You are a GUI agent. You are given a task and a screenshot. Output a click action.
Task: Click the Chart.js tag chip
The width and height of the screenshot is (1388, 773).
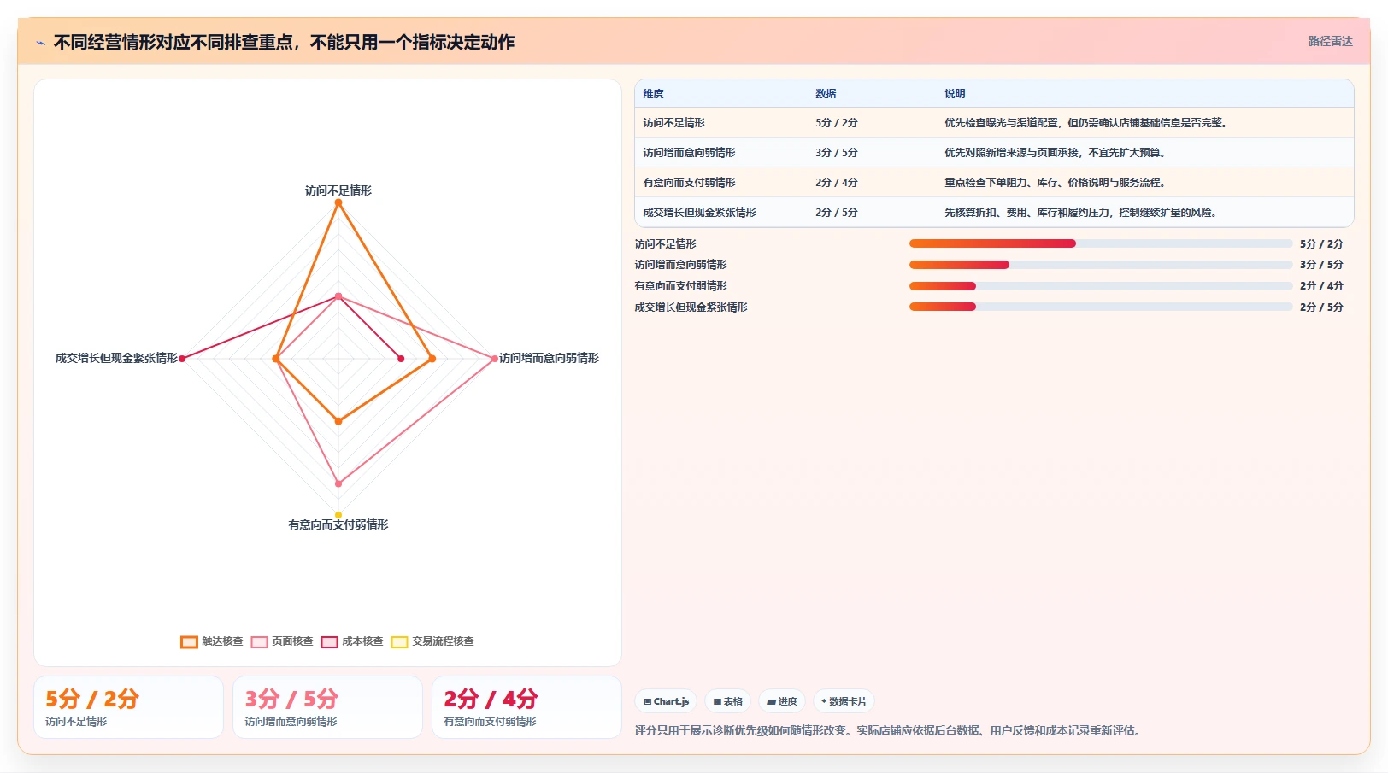(x=666, y=701)
